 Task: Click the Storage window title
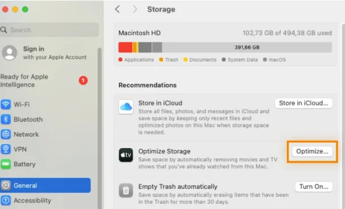tap(161, 9)
